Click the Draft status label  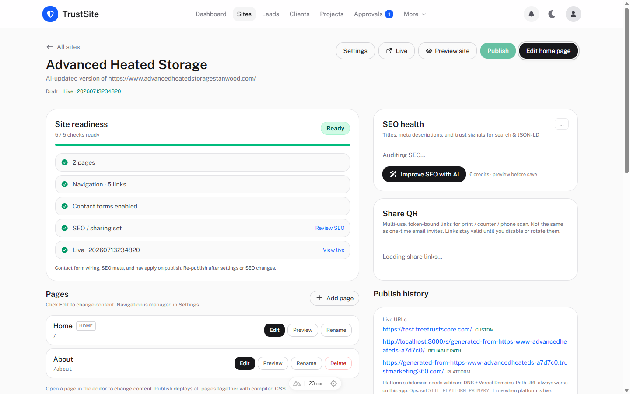(x=52, y=91)
